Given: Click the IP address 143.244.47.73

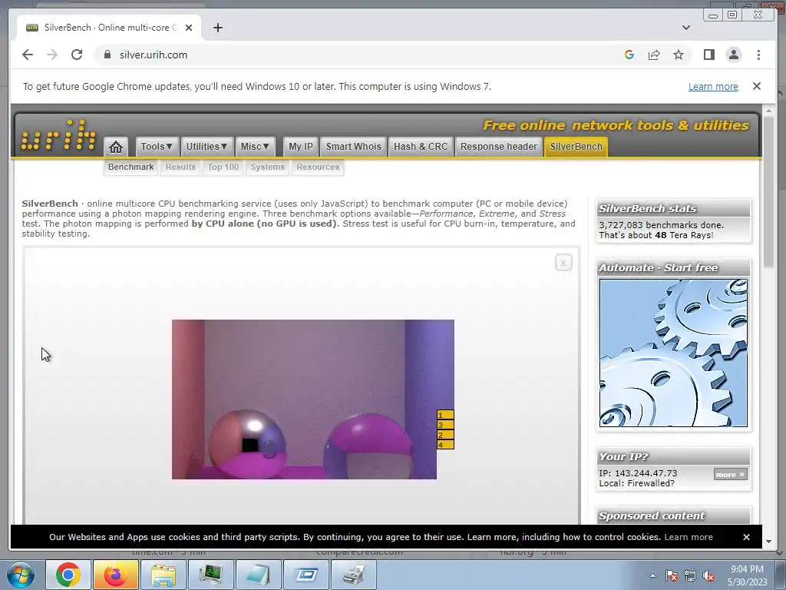Looking at the screenshot, I should click(x=646, y=473).
